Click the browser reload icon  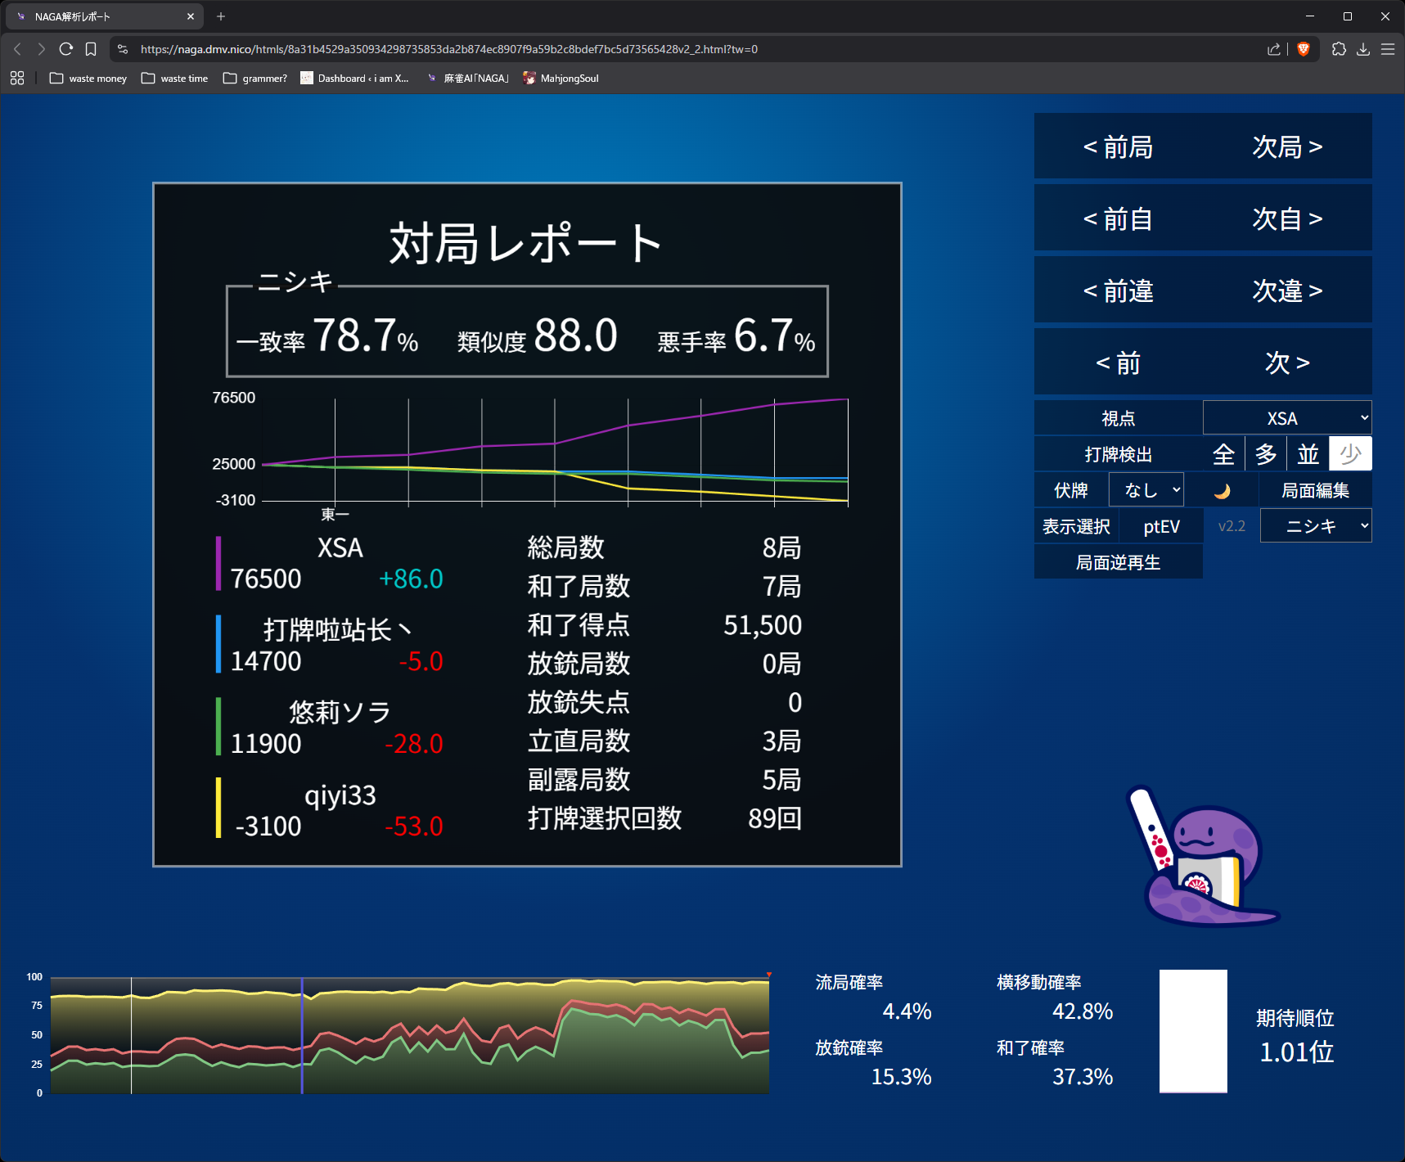pyautogui.click(x=66, y=49)
